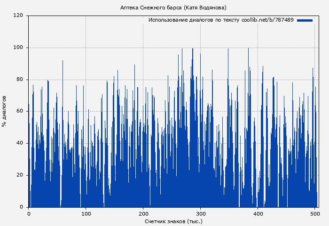Click the y-axis tick label 20
The image size is (329, 226).
point(20,175)
